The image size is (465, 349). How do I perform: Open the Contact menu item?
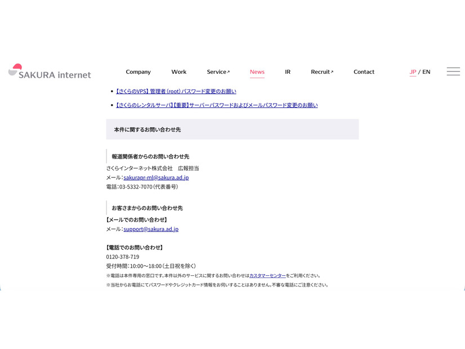364,71
